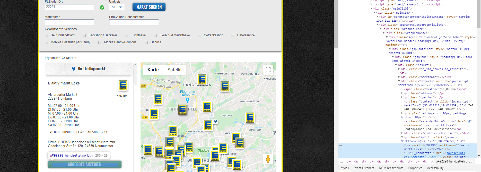Open the Properties tab in DevTools
The image size is (481, 172).
tap(415, 168)
